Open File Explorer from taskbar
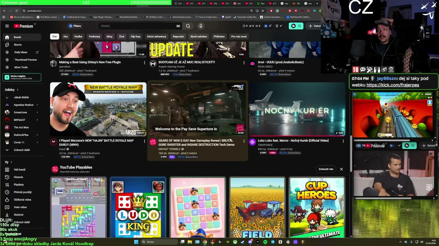Screen dimensions: 439x246 190,242
